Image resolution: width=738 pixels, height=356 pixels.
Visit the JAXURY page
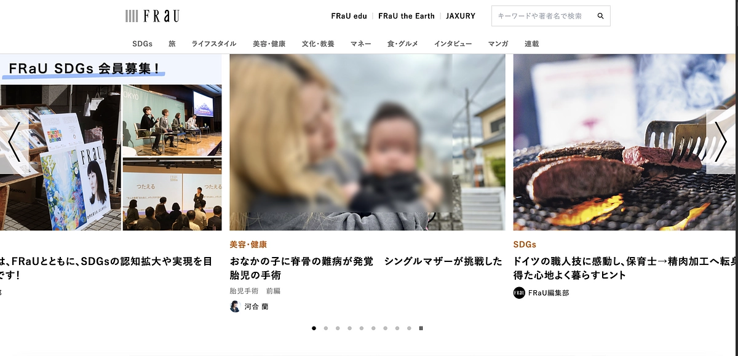pyautogui.click(x=461, y=15)
